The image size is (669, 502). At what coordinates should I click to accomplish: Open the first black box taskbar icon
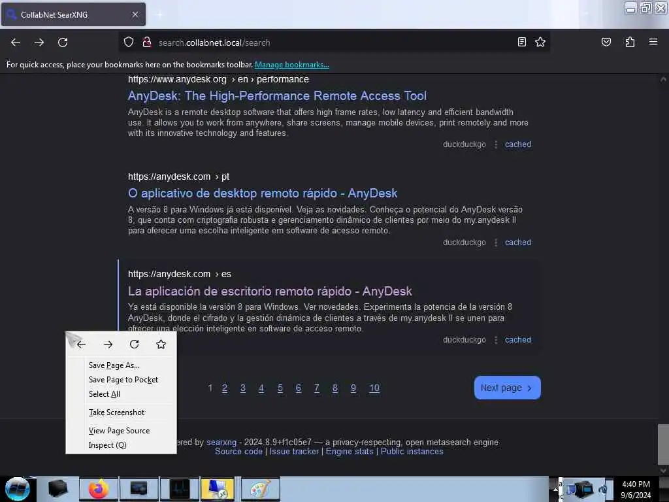point(57,489)
